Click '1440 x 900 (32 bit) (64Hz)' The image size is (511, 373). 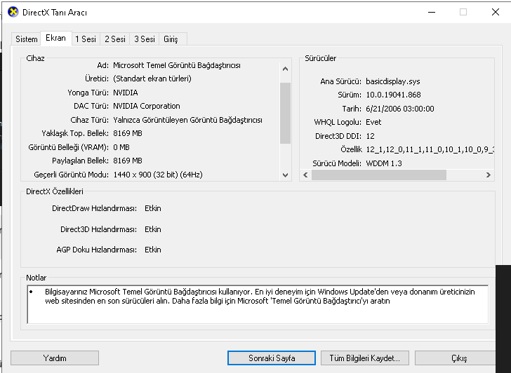tap(158, 175)
